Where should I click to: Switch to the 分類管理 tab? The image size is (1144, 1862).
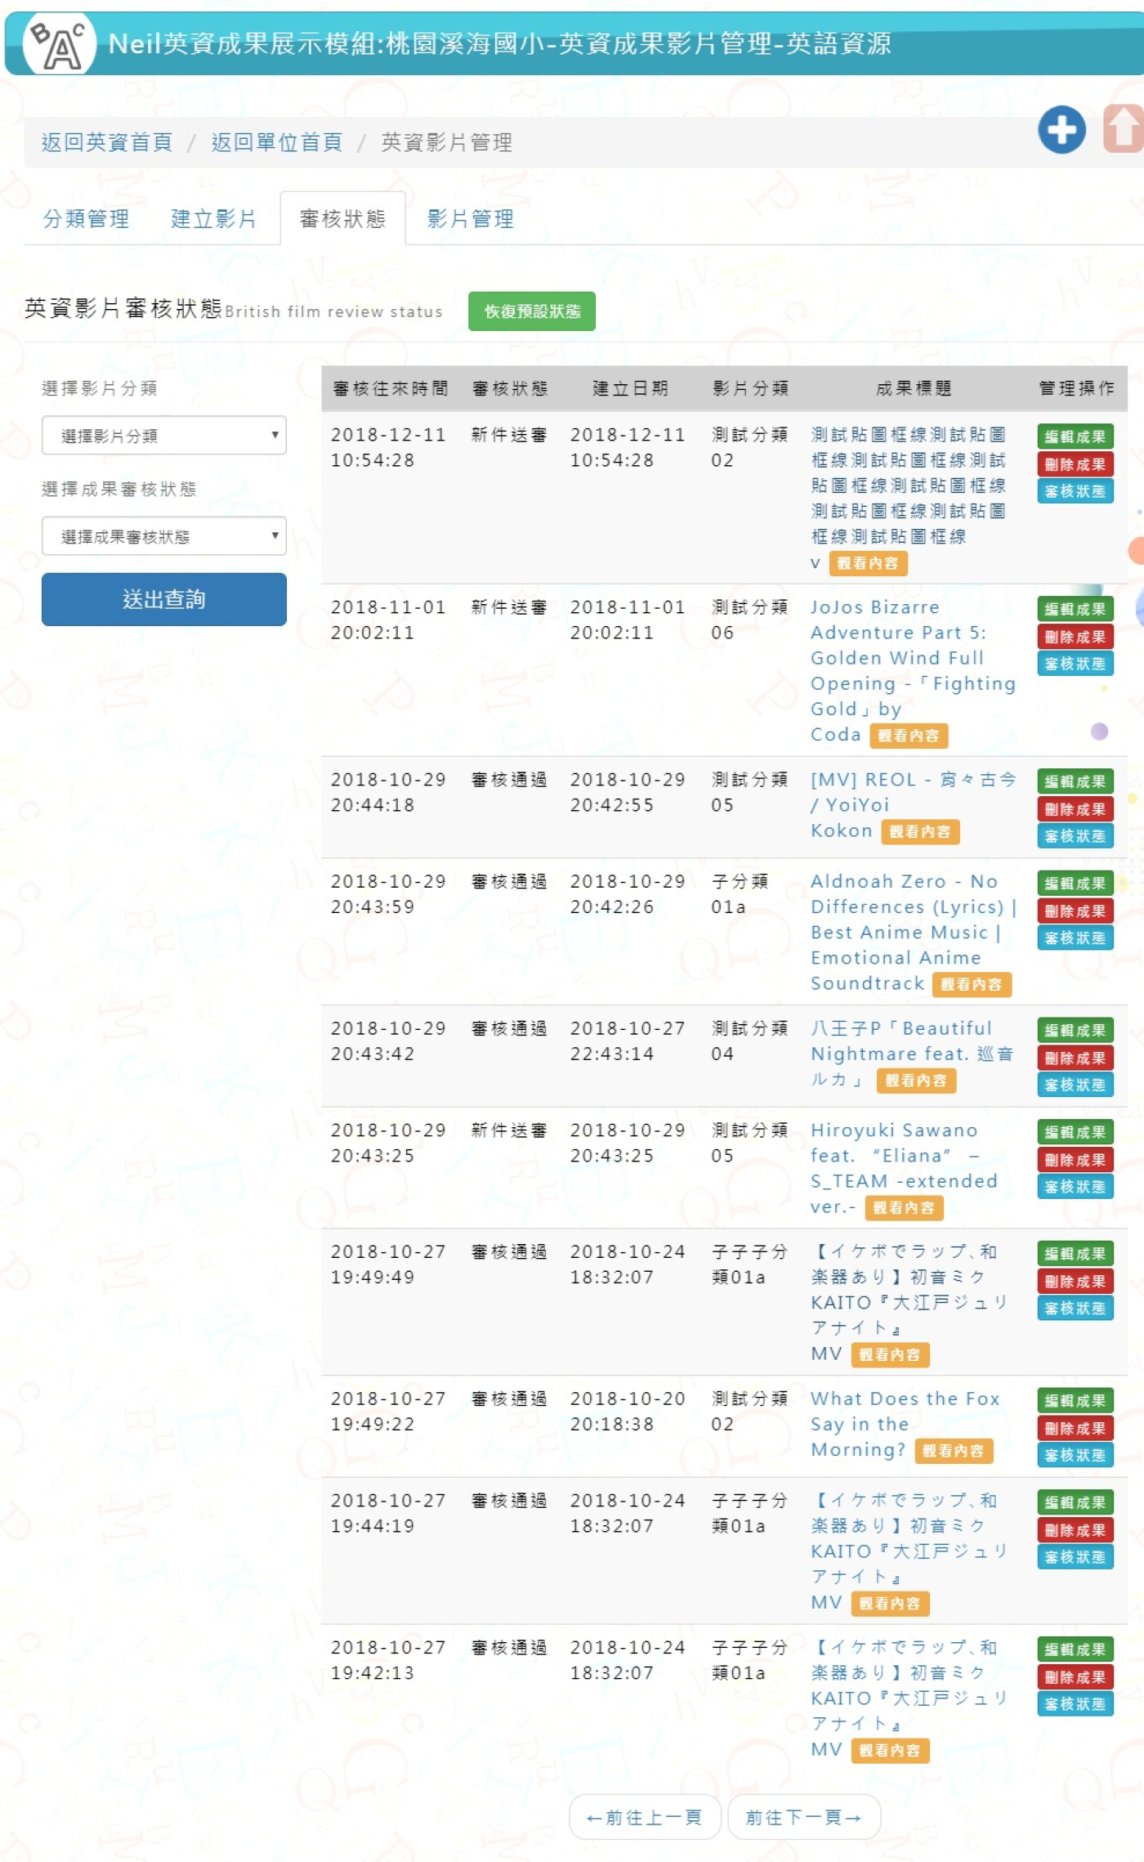pos(86,219)
